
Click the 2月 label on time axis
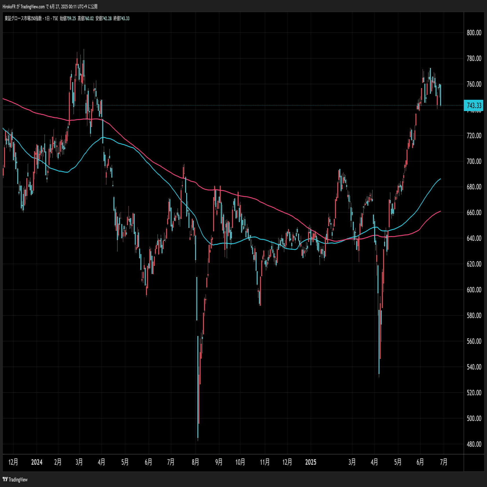pyautogui.click(x=58, y=462)
